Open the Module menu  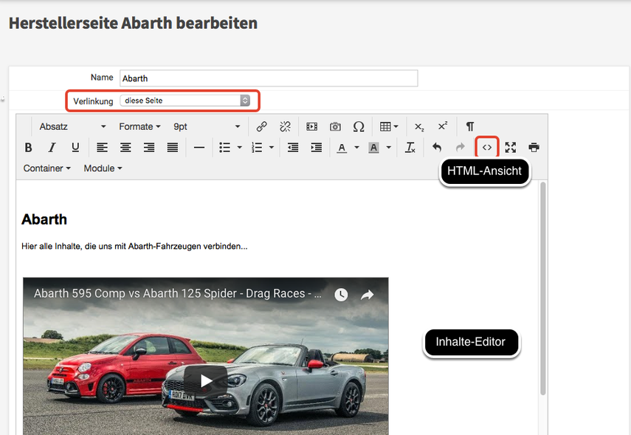point(102,168)
